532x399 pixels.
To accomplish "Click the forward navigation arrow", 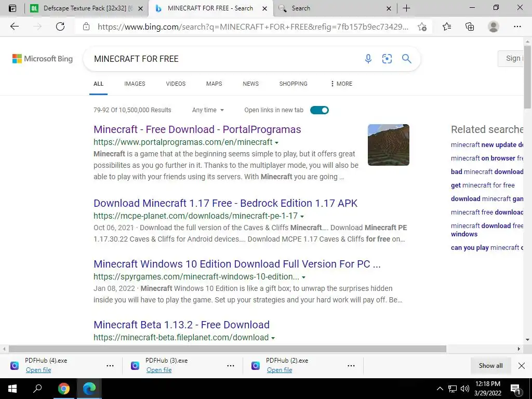I will 37,26.
